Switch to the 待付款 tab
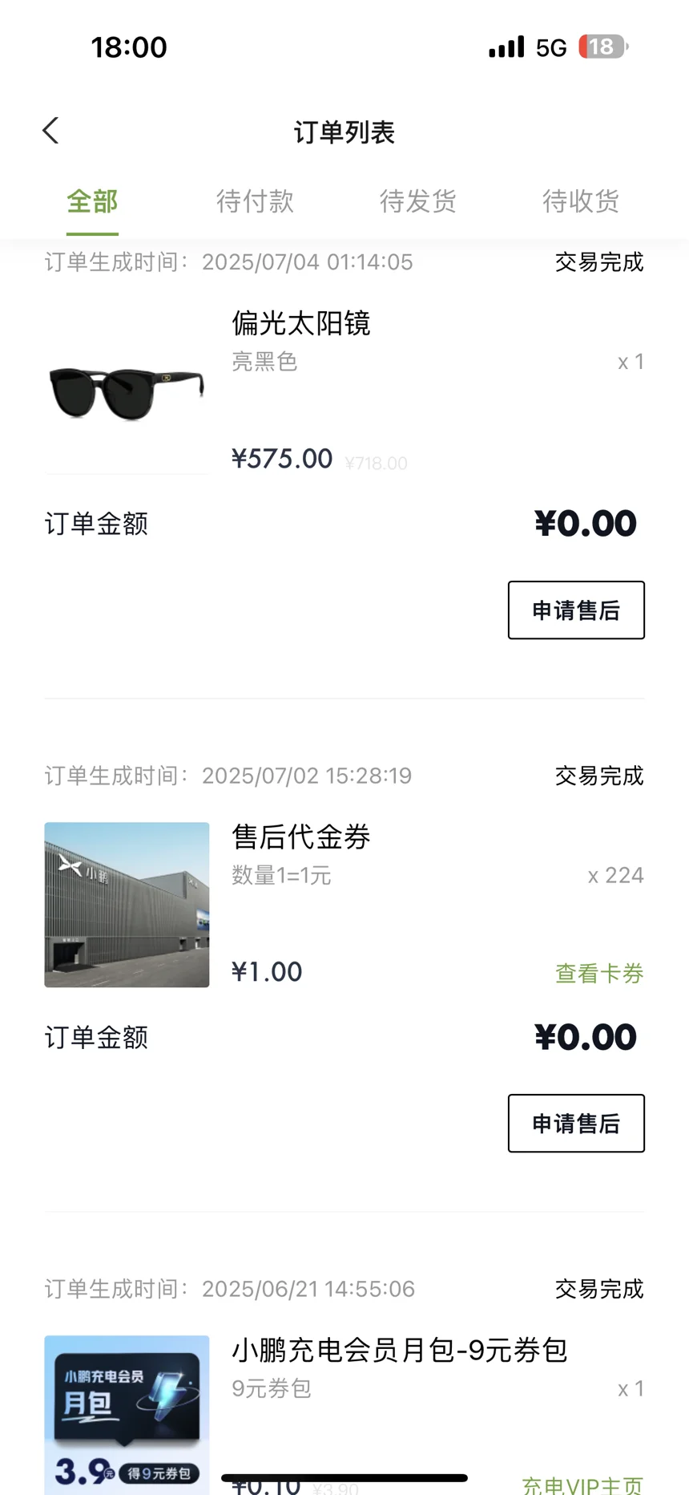The height and width of the screenshot is (1495, 689). [x=255, y=201]
